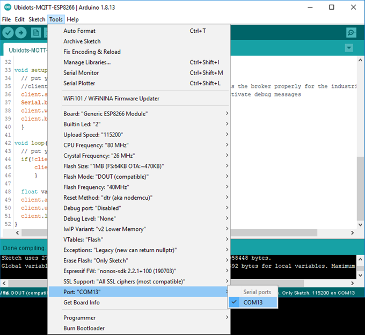Image resolution: width=365 pixels, height=335 pixels.
Task: Expand CPU Frequency: "80 MHz" submenu
Action: (x=139, y=145)
